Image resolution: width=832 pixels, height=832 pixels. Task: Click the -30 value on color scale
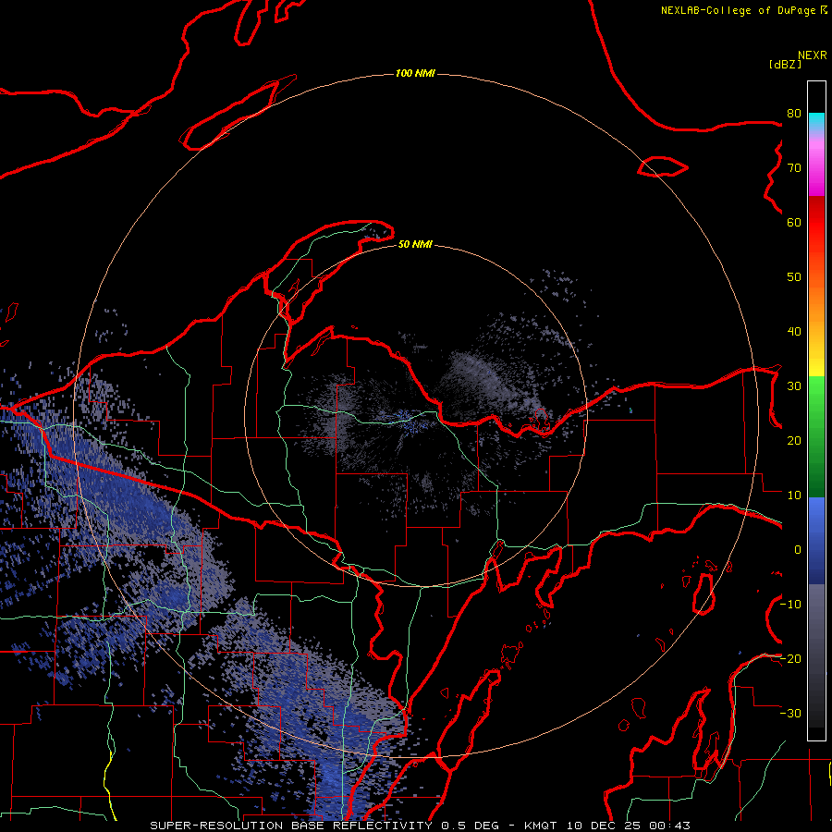click(791, 714)
